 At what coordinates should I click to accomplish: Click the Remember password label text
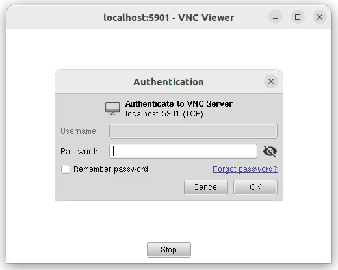click(x=110, y=169)
